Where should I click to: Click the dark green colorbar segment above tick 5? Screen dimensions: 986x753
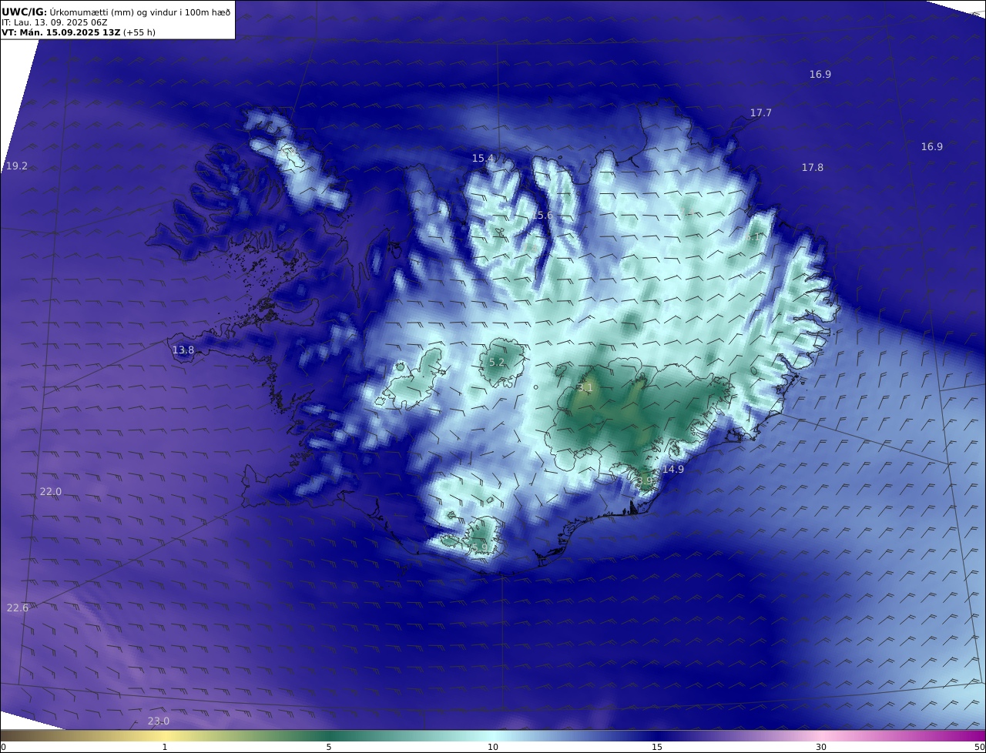(x=329, y=735)
